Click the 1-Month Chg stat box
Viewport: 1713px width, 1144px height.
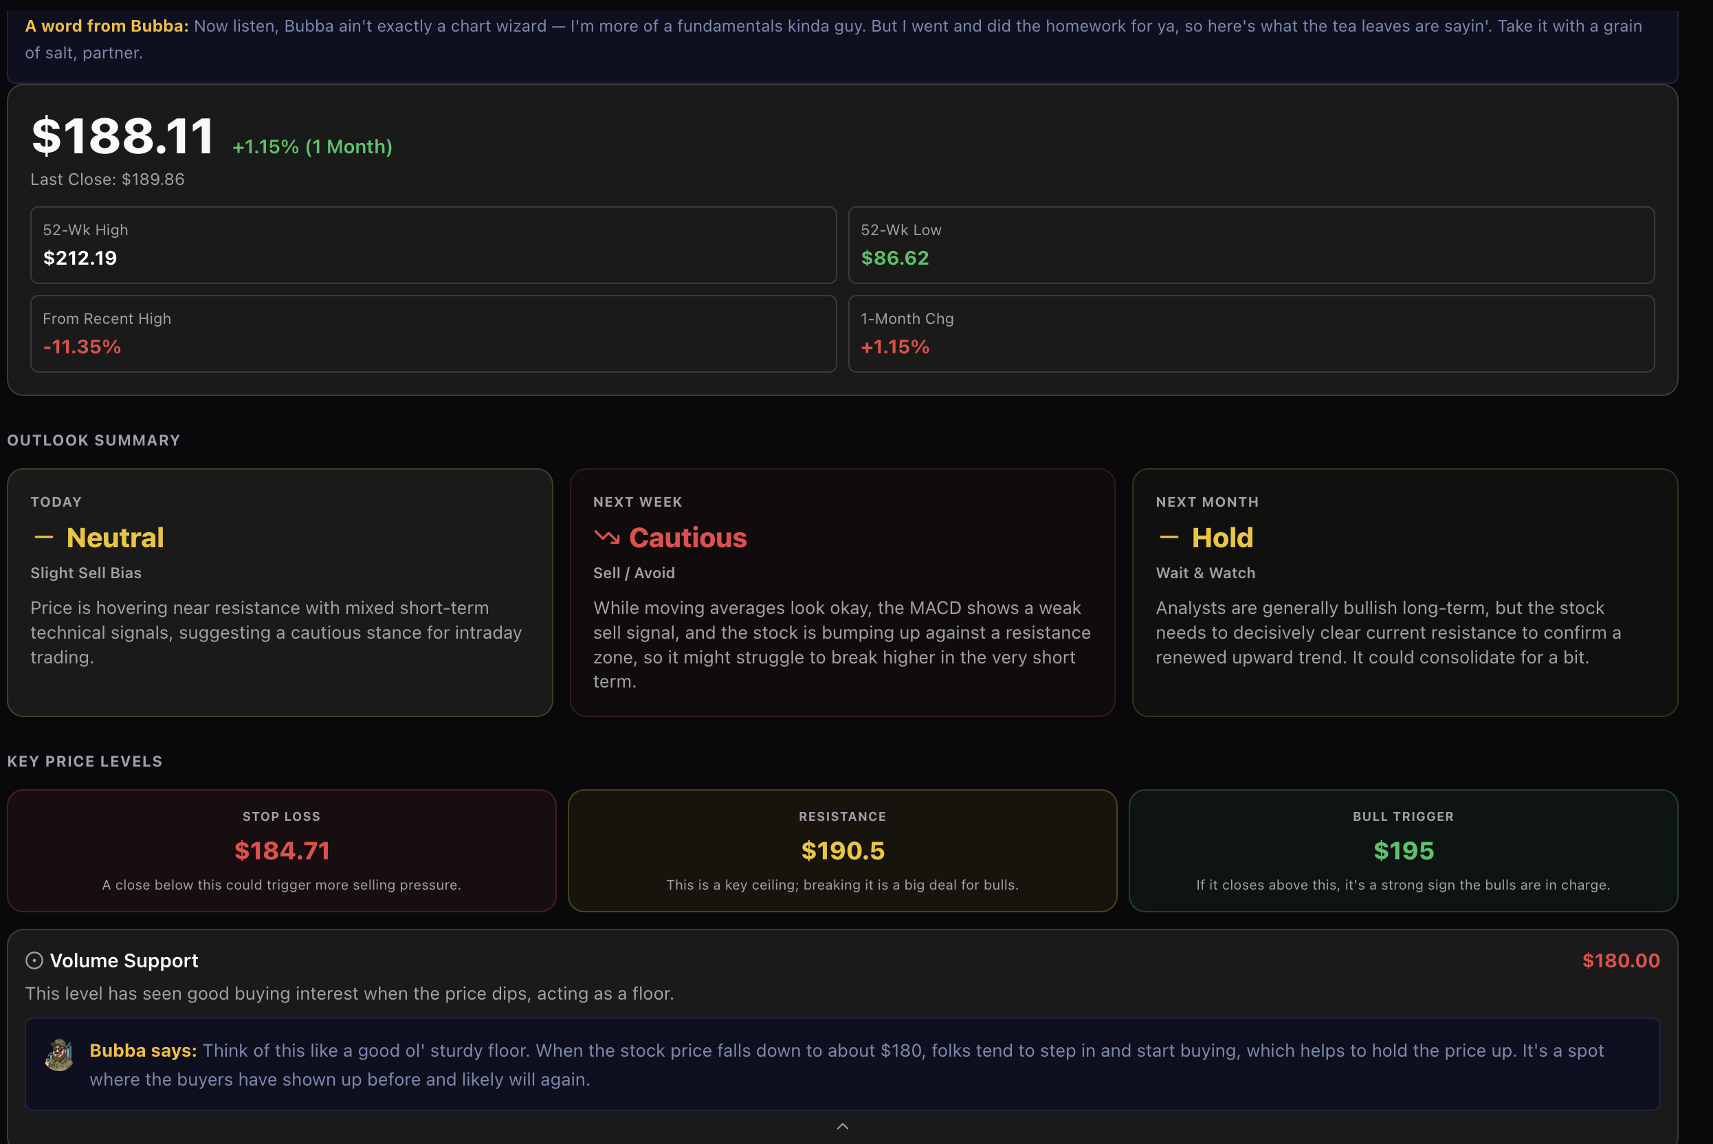point(1250,333)
